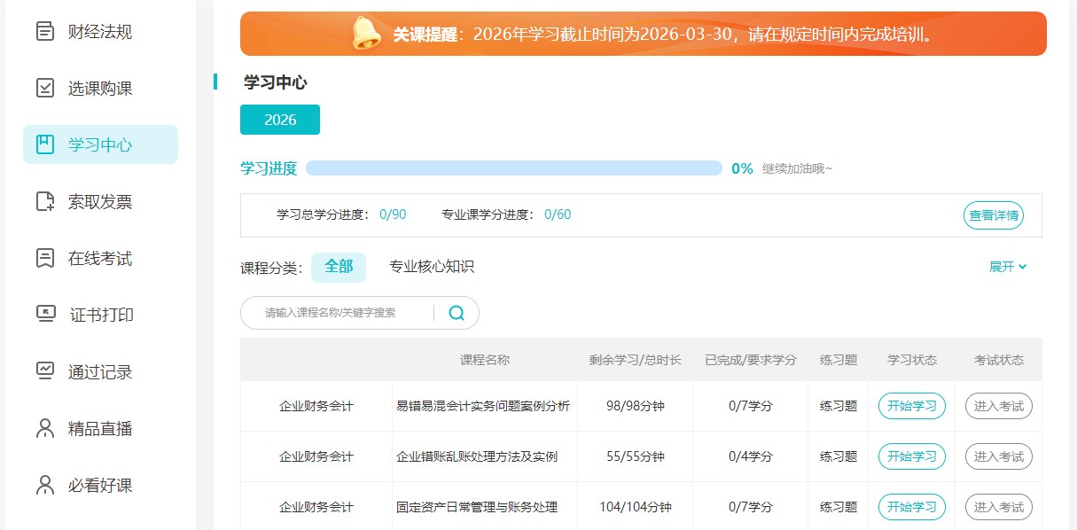
Task: Click 开始学习 for 企业错账乱账处理方法及实例
Action: [x=911, y=456]
